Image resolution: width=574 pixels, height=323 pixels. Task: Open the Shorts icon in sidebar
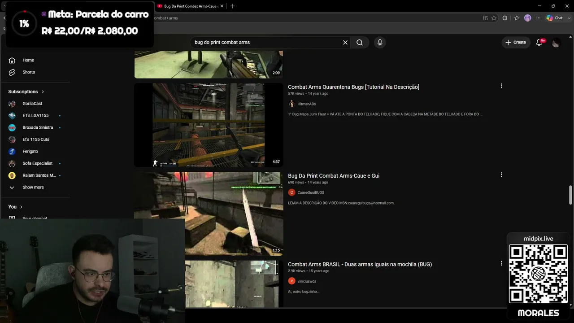(x=12, y=72)
